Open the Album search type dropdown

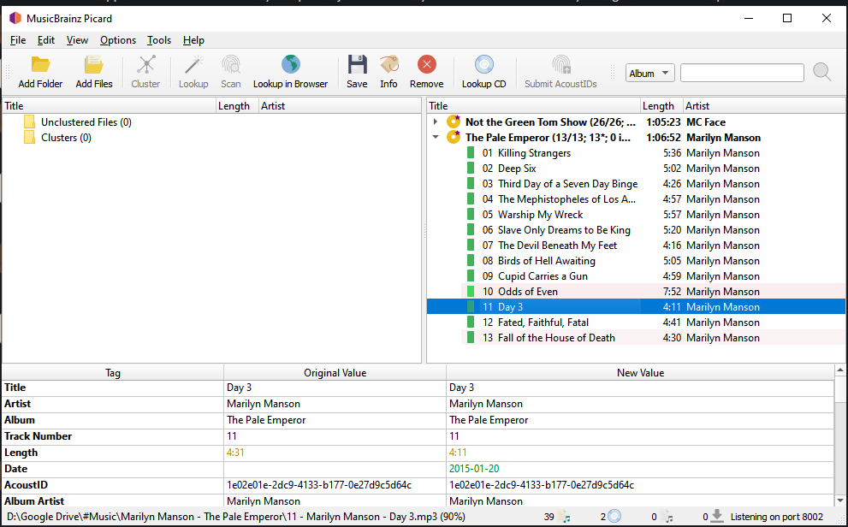coord(649,73)
